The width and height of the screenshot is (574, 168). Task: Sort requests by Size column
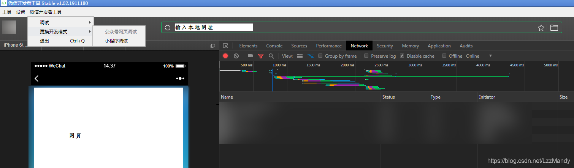(x=566, y=97)
